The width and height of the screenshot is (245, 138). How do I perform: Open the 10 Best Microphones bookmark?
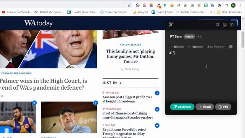(x=49, y=12)
